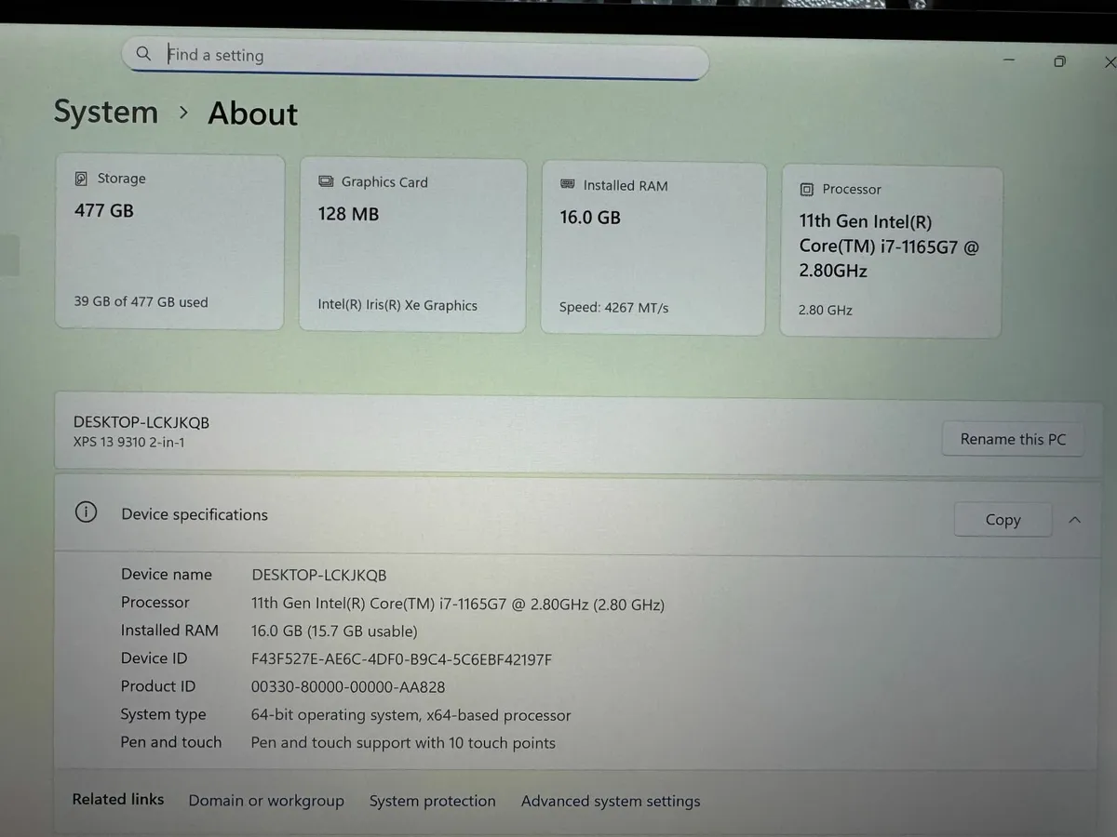Click the Installed RAM memory chip icon
The height and width of the screenshot is (837, 1117).
point(566,185)
